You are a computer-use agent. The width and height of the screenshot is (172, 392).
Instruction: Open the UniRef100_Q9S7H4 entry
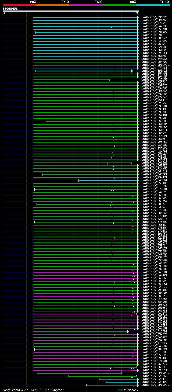point(154,106)
